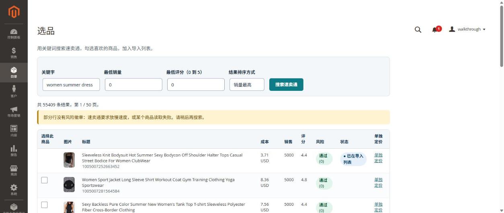Click the 已在导入列表 status badge
504x213 pixels.
click(x=353, y=159)
